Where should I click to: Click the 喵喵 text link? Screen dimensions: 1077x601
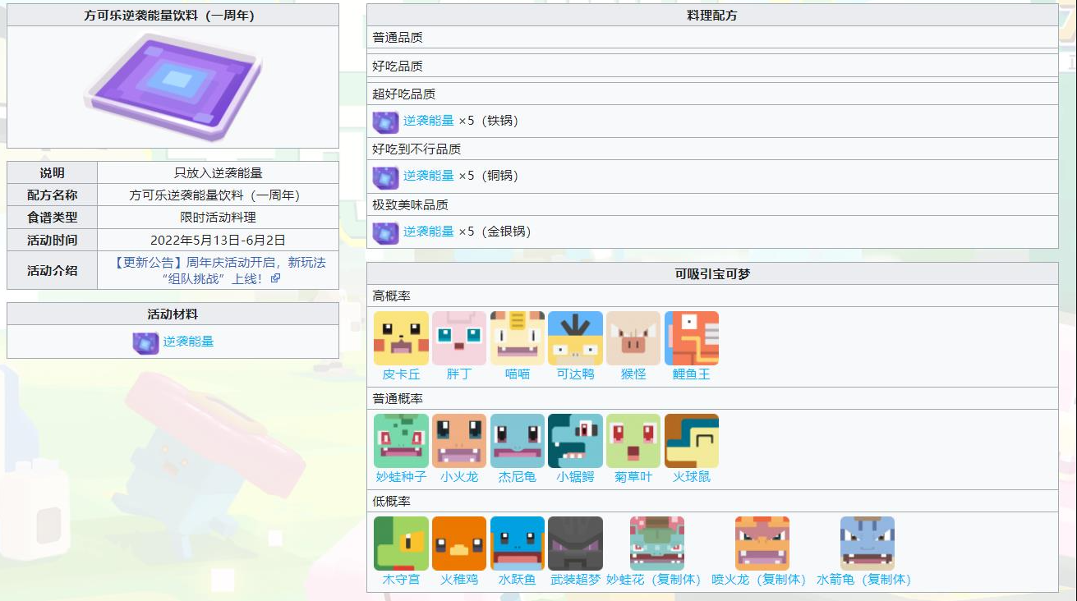tap(518, 374)
